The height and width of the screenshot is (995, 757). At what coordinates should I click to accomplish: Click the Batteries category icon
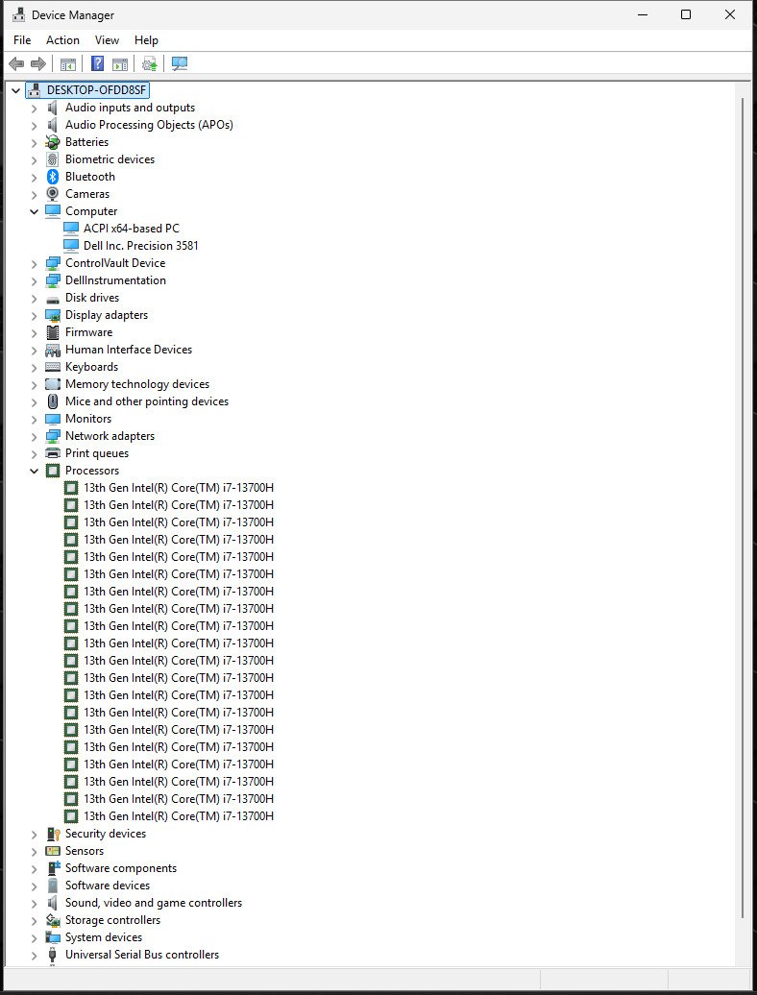pyautogui.click(x=53, y=142)
